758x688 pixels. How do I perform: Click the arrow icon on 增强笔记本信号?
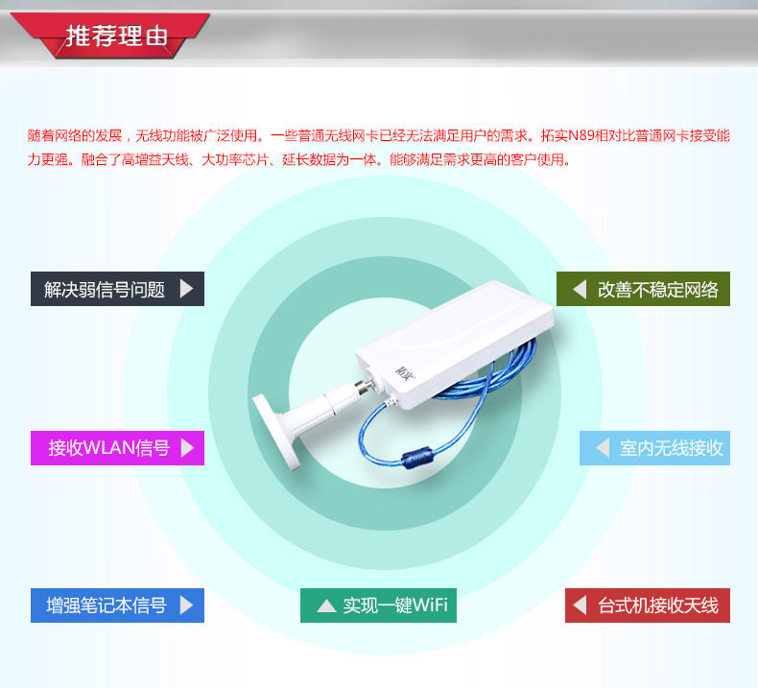pos(186,605)
